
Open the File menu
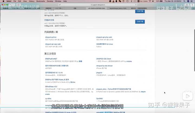pyautogui.click(x=15, y=1)
